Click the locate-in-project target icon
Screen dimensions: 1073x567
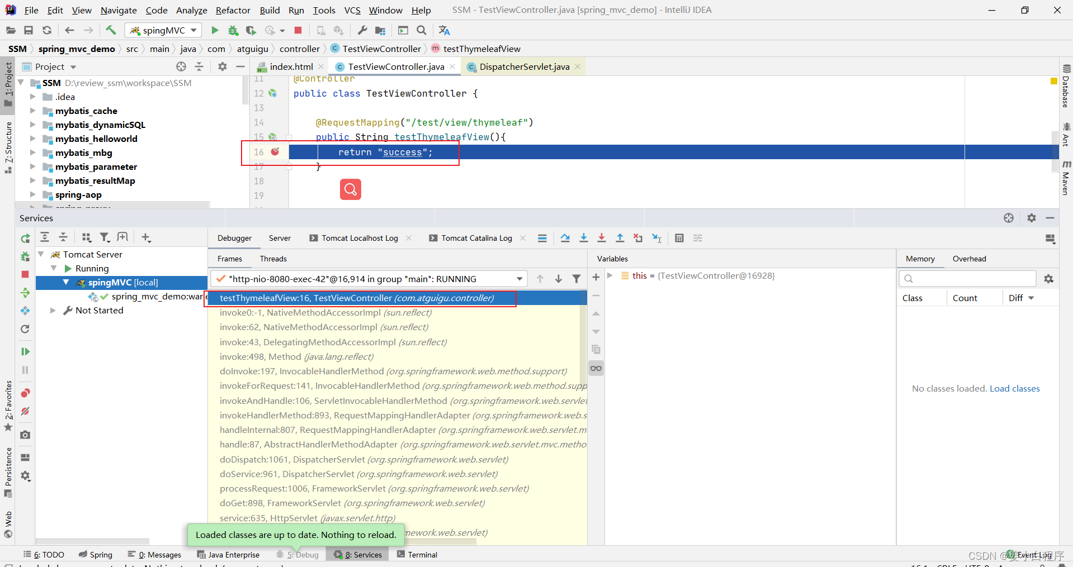pos(181,66)
